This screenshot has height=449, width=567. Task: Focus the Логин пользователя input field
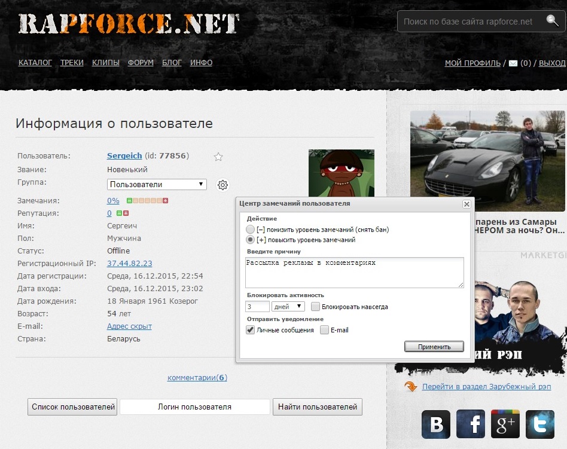[x=195, y=407]
